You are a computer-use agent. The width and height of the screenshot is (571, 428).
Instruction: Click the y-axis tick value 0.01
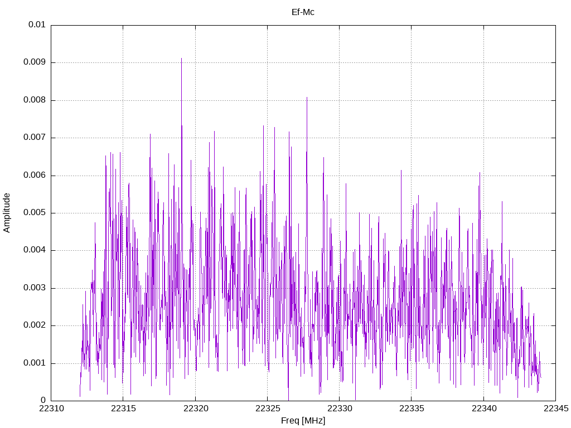click(37, 25)
